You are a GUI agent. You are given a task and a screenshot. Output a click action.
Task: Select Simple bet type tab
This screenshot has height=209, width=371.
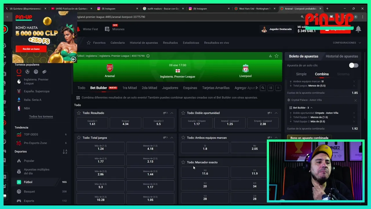301,74
